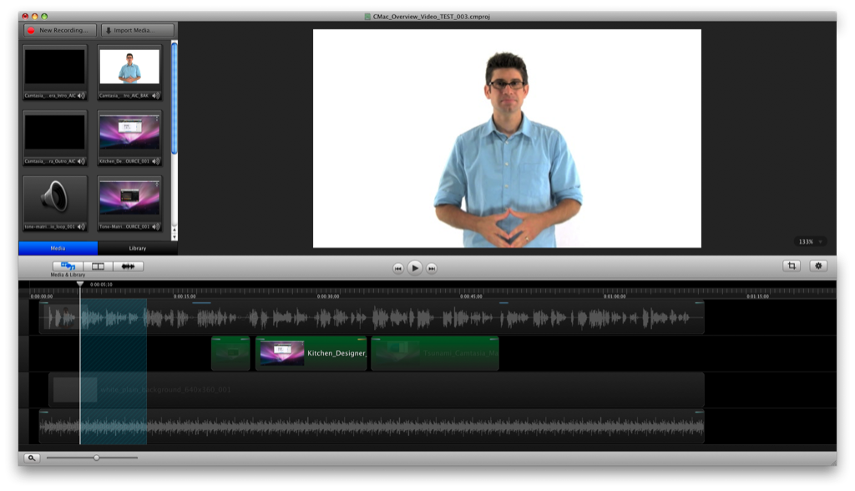Click the magnifier icon beside the zoom slider
The height and width of the screenshot is (491, 855).
coord(30,458)
